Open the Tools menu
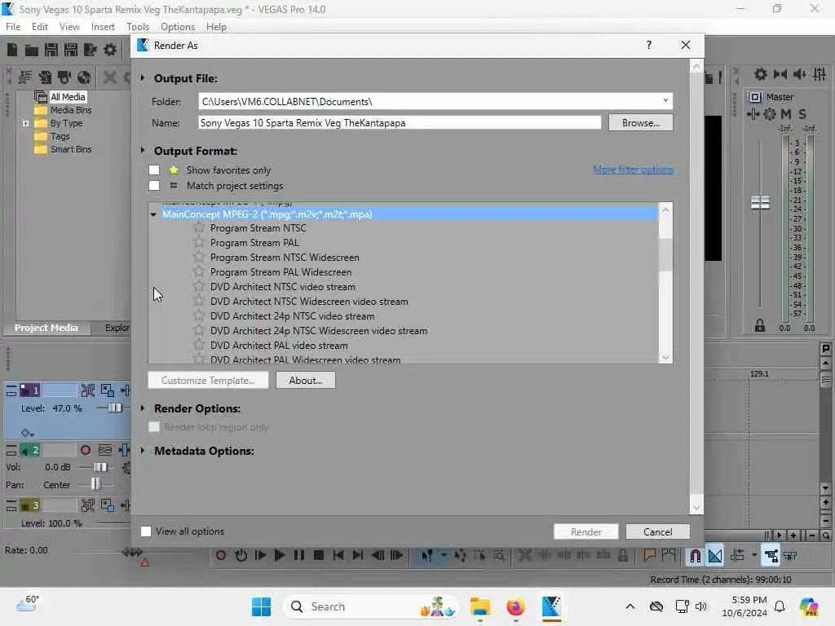Image resolution: width=835 pixels, height=626 pixels. (138, 27)
